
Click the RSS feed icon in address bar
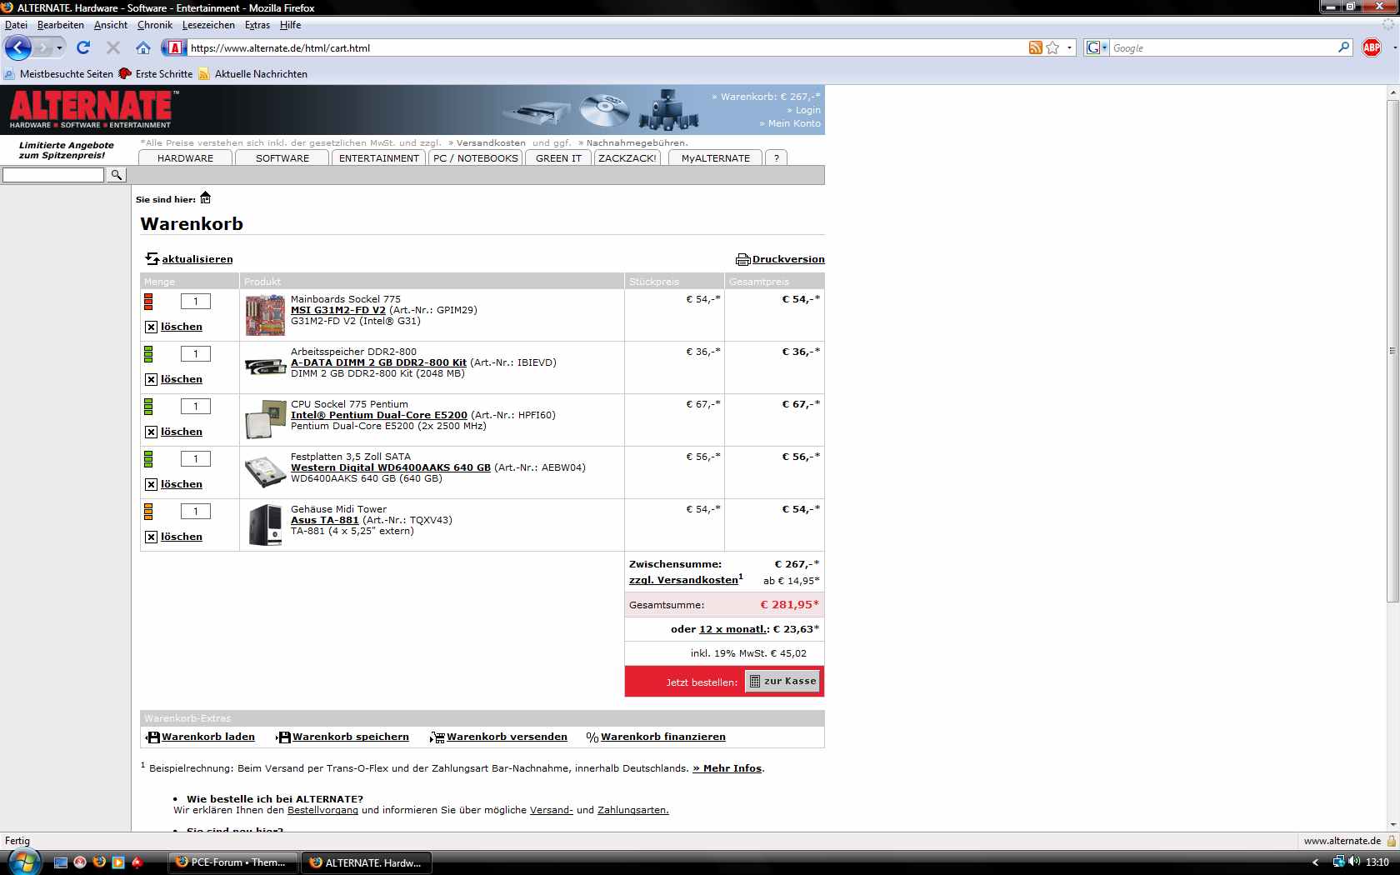[x=1035, y=47]
